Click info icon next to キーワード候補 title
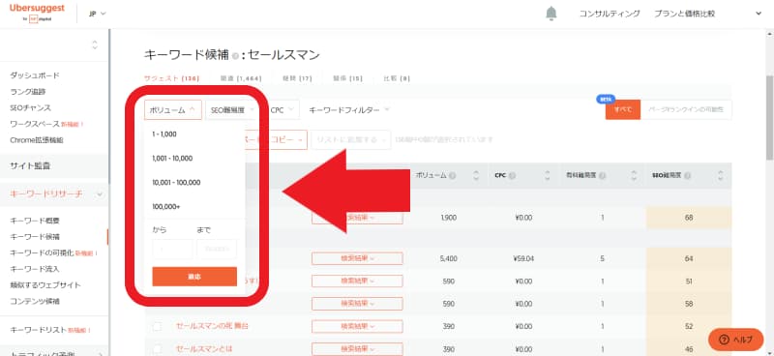The width and height of the screenshot is (774, 356). pyautogui.click(x=235, y=56)
